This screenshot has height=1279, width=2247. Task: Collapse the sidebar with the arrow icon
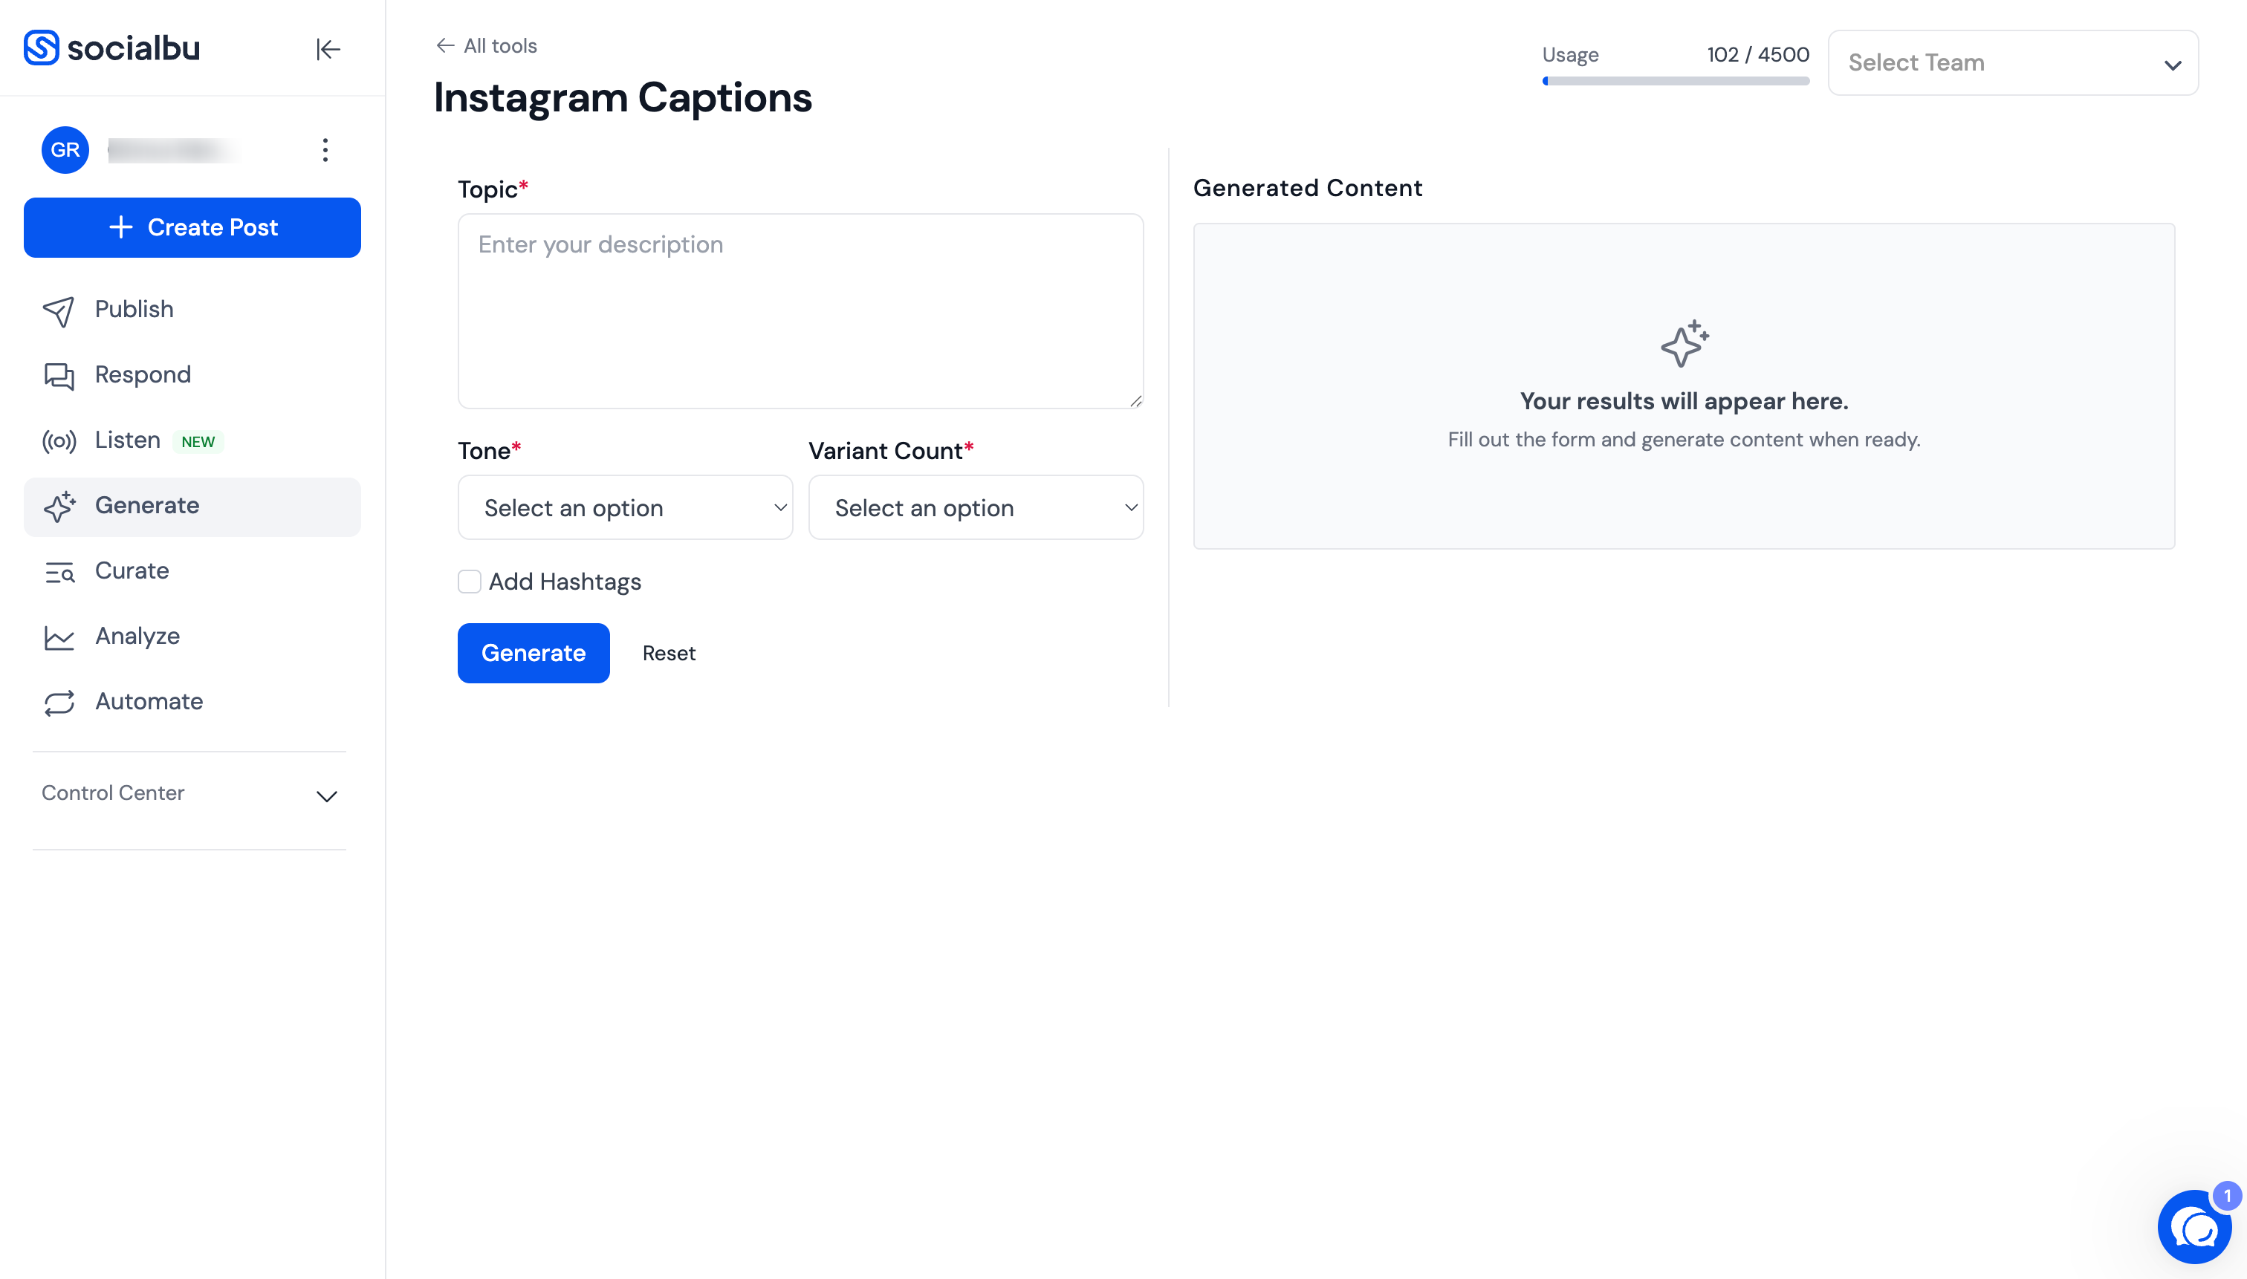coord(328,49)
